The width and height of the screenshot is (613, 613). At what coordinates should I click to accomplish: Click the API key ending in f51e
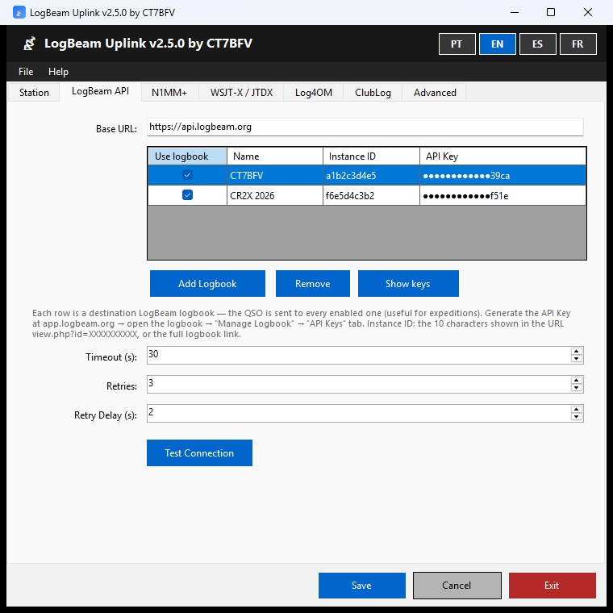(x=502, y=195)
